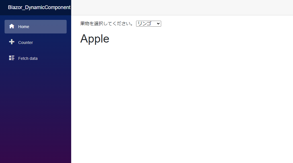Click the Blazor_DynamicComponent brand title
The image size is (293, 163).
39,7
